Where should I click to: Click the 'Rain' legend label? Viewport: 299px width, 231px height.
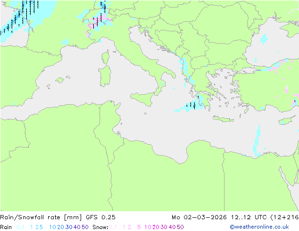[6, 227]
